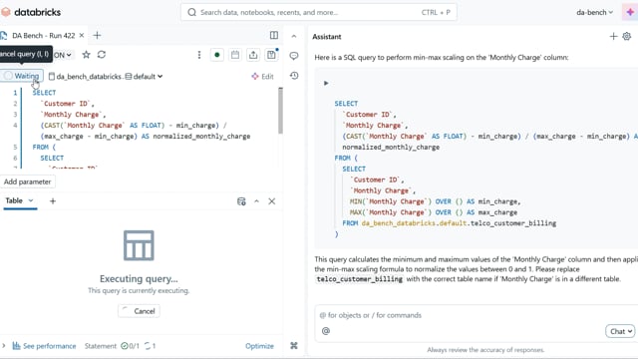Close the results panel

(x=272, y=201)
